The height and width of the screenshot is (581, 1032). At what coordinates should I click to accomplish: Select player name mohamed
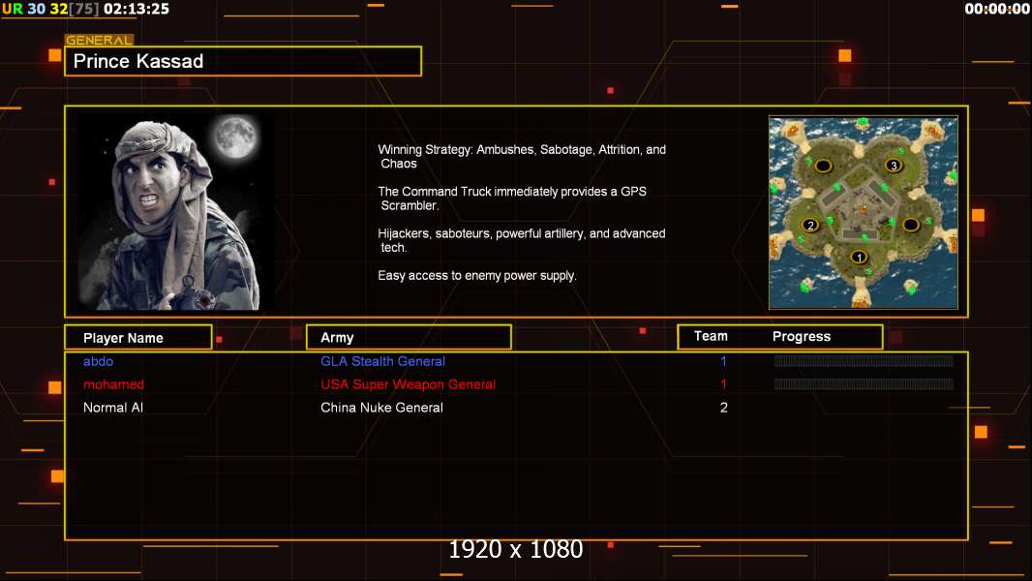[113, 384]
